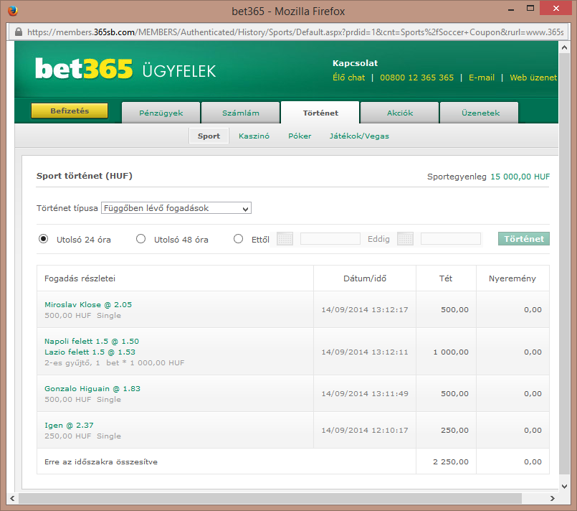
Task: Click the Sport történet (HUF) heading
Action: tap(85, 176)
